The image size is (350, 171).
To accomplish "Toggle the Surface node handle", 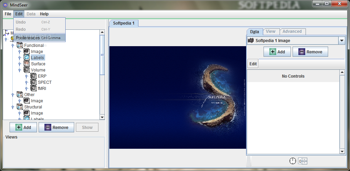I will click(x=19, y=64).
